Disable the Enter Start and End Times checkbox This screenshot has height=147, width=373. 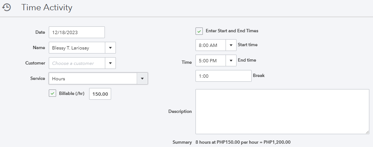click(x=199, y=31)
